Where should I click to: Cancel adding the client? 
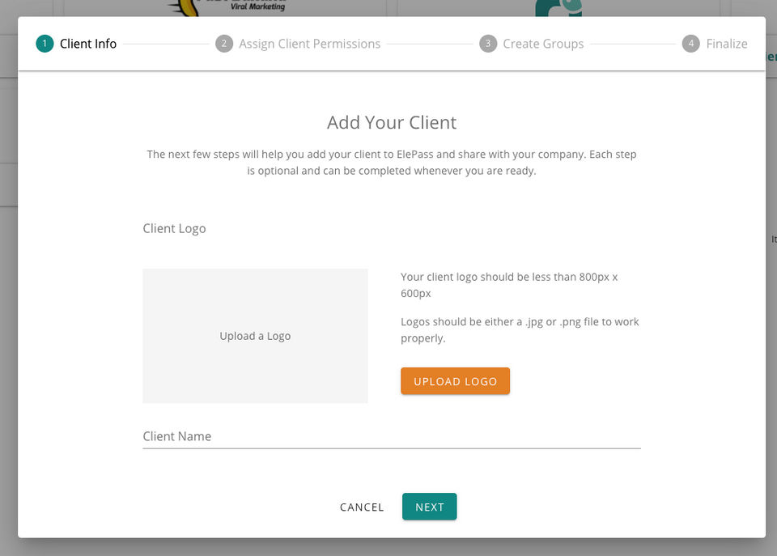click(x=362, y=507)
